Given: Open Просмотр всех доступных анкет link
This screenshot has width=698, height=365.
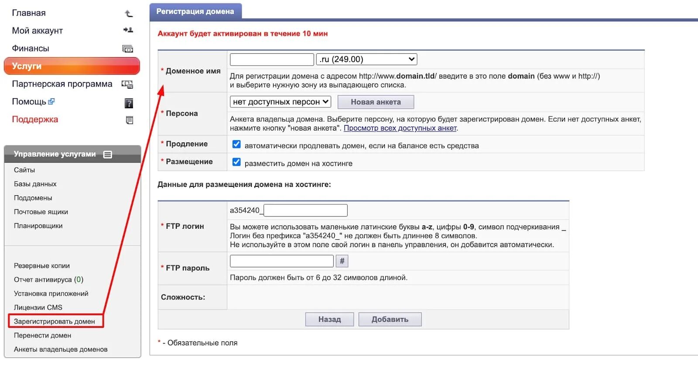Looking at the screenshot, I should [x=400, y=128].
